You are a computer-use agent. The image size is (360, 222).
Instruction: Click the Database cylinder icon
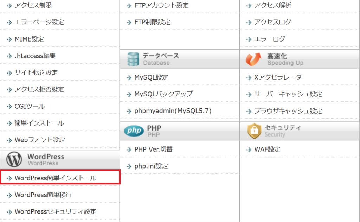[x=133, y=59]
